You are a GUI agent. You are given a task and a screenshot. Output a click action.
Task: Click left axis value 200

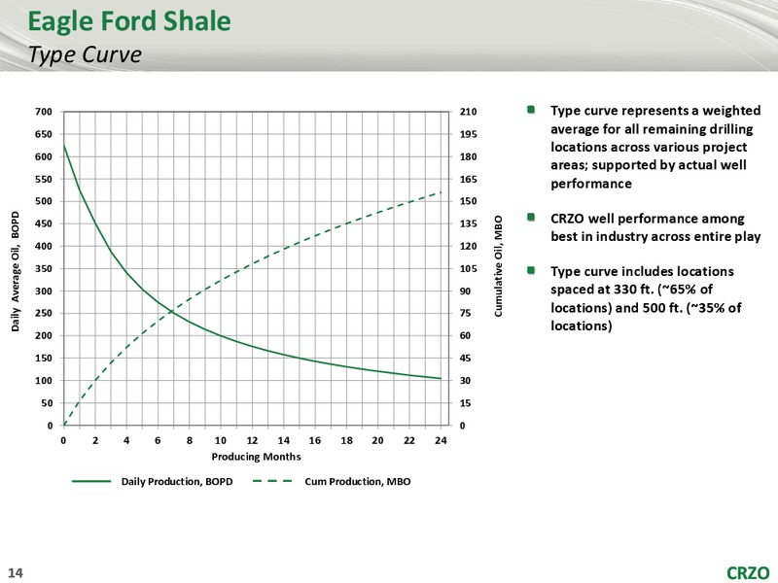(x=44, y=335)
